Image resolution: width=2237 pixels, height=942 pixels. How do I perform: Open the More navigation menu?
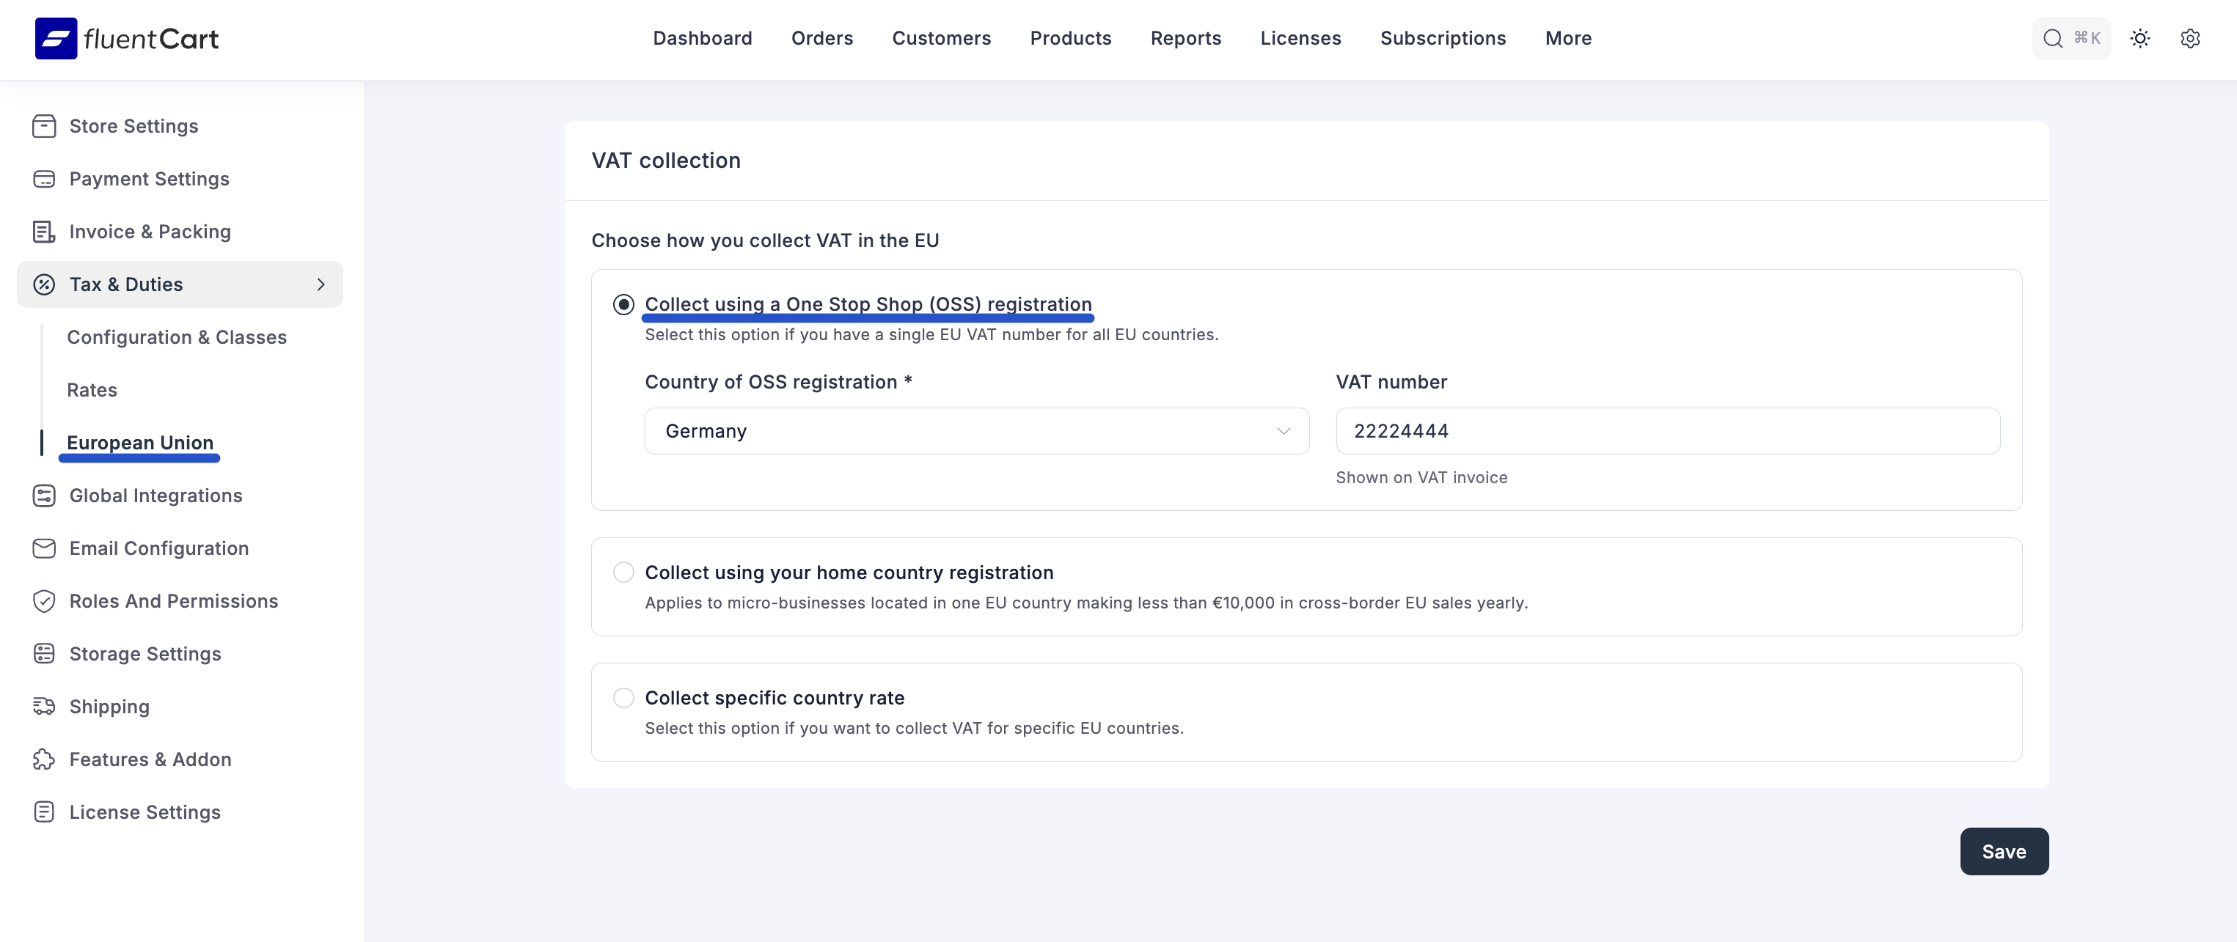point(1568,38)
